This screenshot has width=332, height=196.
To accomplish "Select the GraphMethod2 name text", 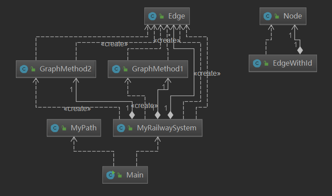I will point(65,69).
